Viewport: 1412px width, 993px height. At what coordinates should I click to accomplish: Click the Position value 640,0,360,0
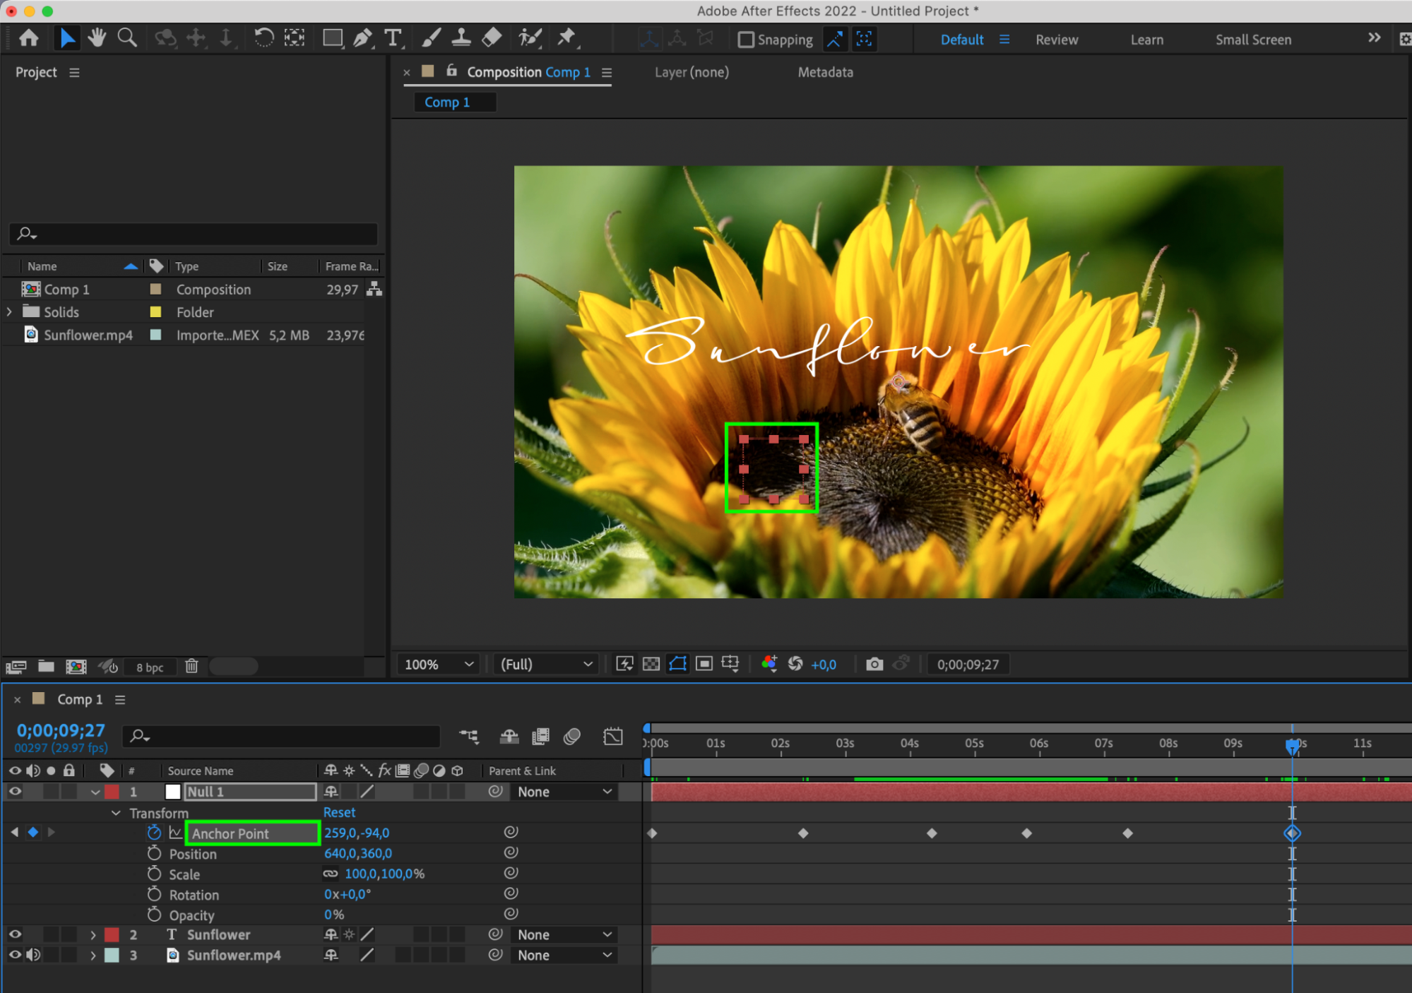[x=357, y=853]
